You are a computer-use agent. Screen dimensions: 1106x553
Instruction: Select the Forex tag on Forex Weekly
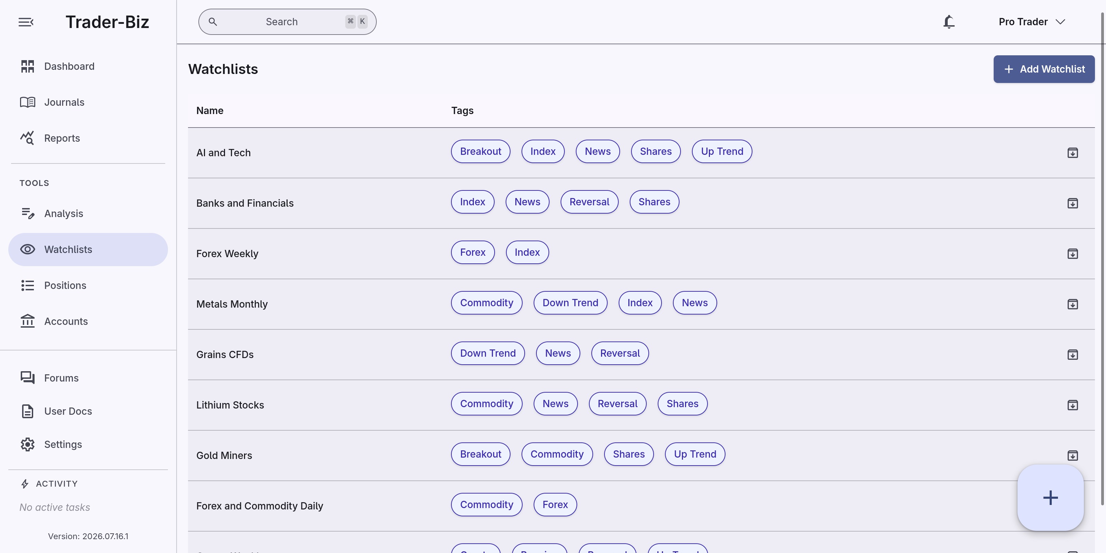[x=473, y=252]
